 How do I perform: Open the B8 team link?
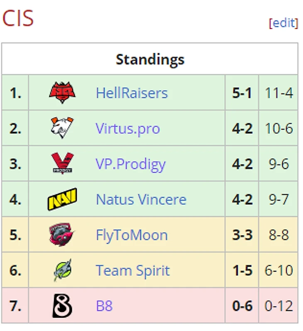(104, 306)
